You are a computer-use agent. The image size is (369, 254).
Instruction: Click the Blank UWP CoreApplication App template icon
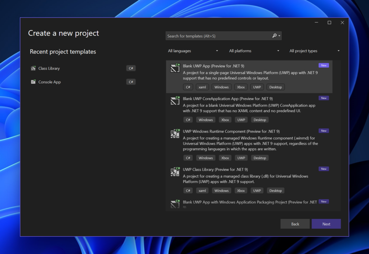[175, 101]
